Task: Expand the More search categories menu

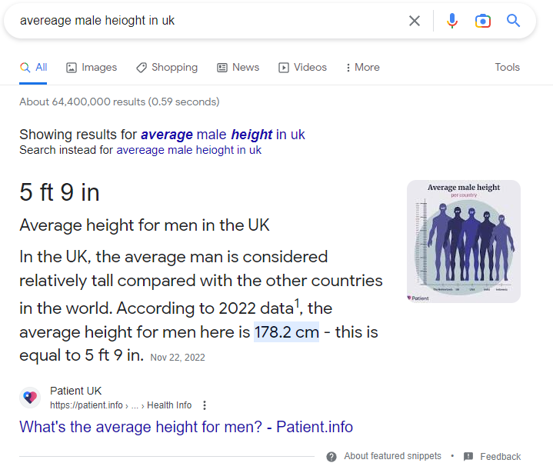Action: tap(362, 68)
